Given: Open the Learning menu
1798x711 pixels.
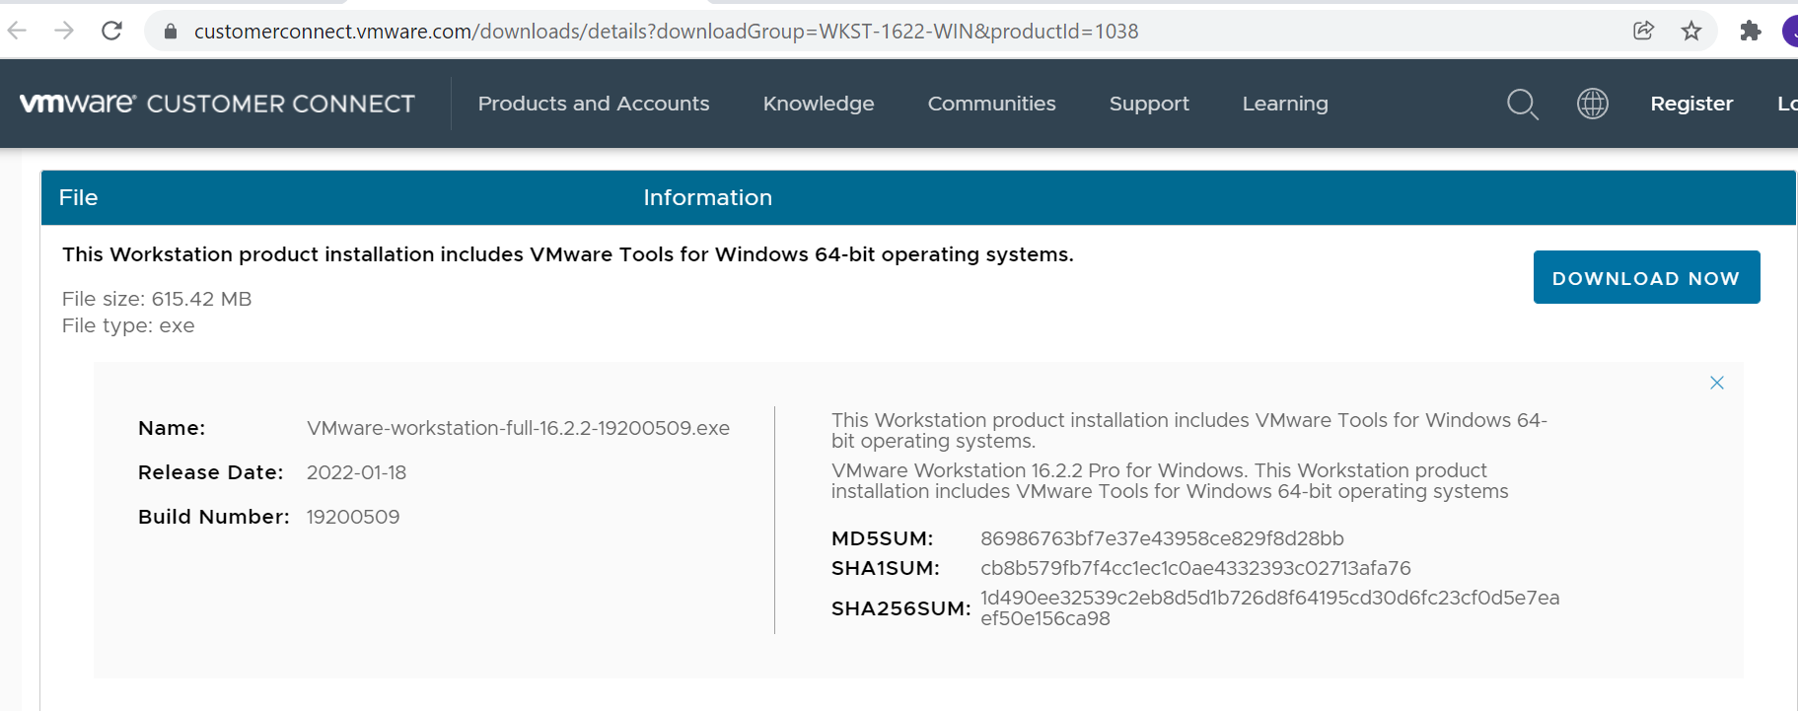Looking at the screenshot, I should tap(1285, 104).
